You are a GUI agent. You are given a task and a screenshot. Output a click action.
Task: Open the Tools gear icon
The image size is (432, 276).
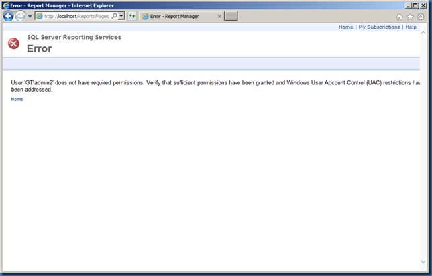point(421,17)
